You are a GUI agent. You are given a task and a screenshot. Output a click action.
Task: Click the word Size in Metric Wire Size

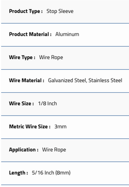43,127
